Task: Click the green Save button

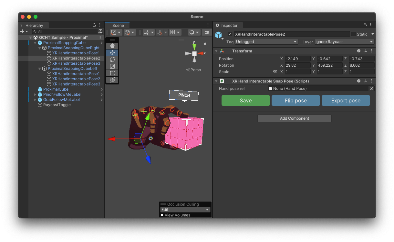Action: point(246,101)
